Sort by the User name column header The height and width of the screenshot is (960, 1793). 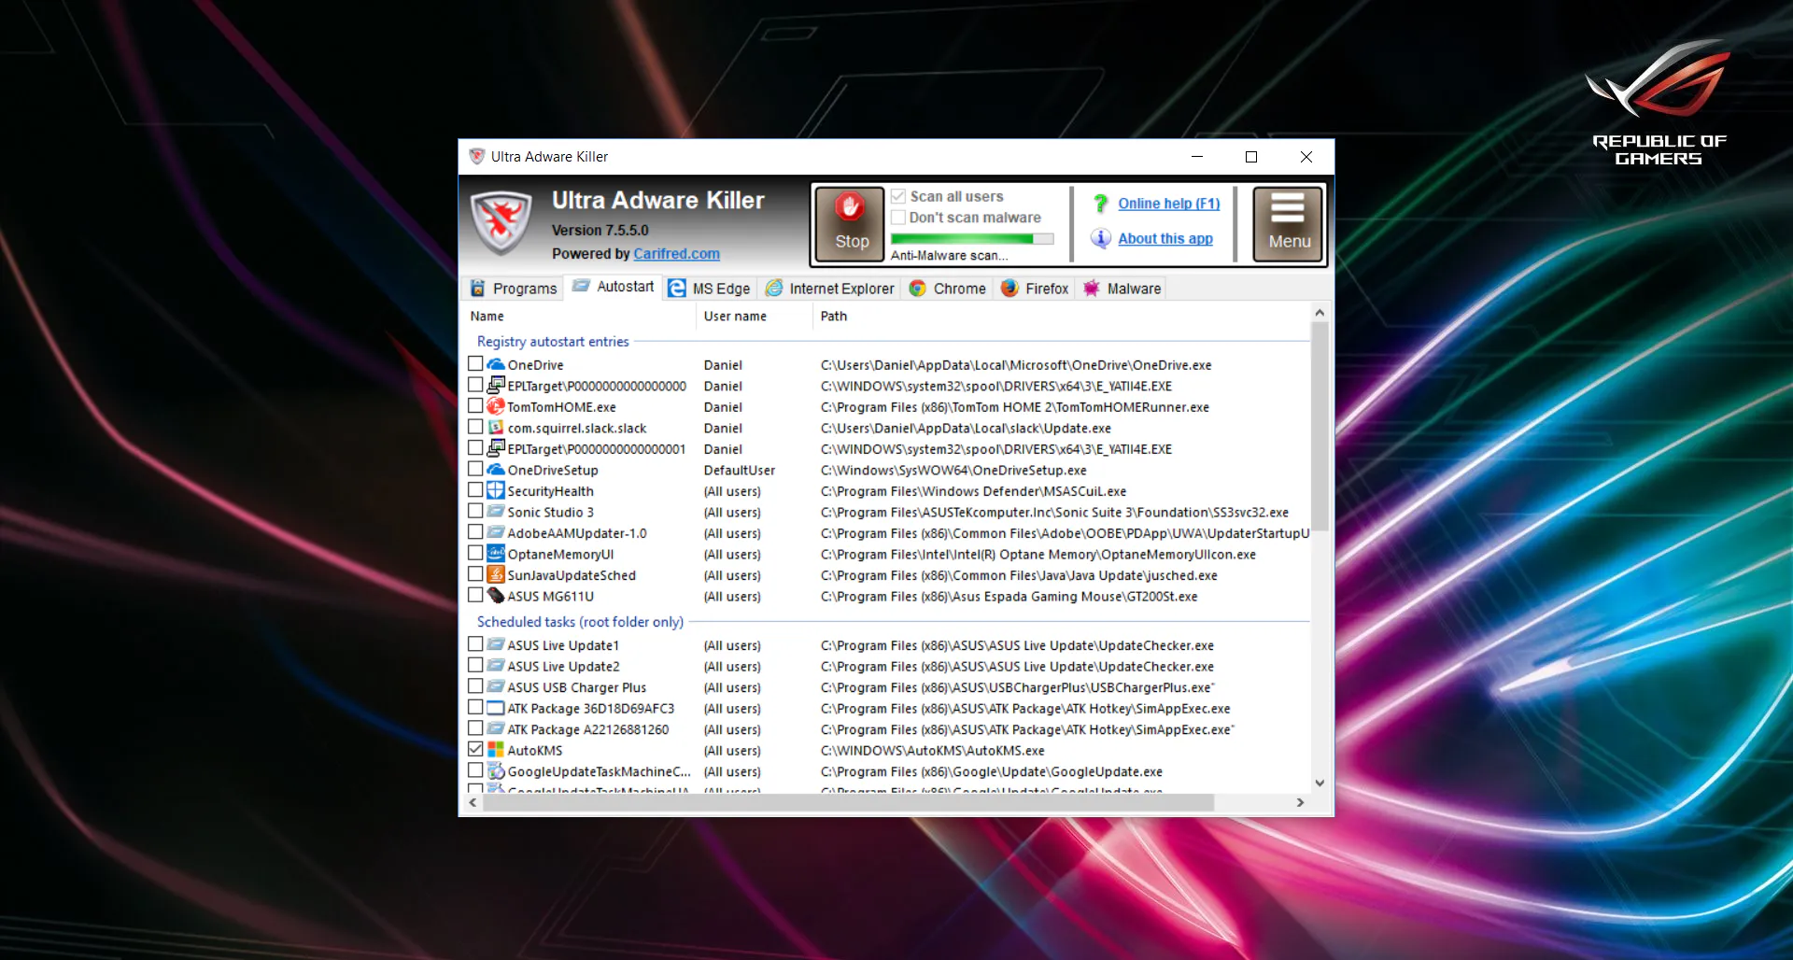[x=755, y=317]
